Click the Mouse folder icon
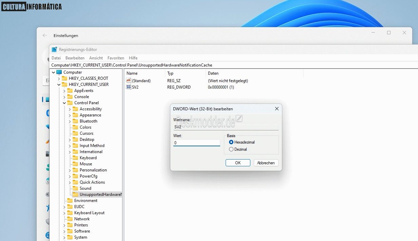The height and width of the screenshot is (241, 418). click(75, 164)
